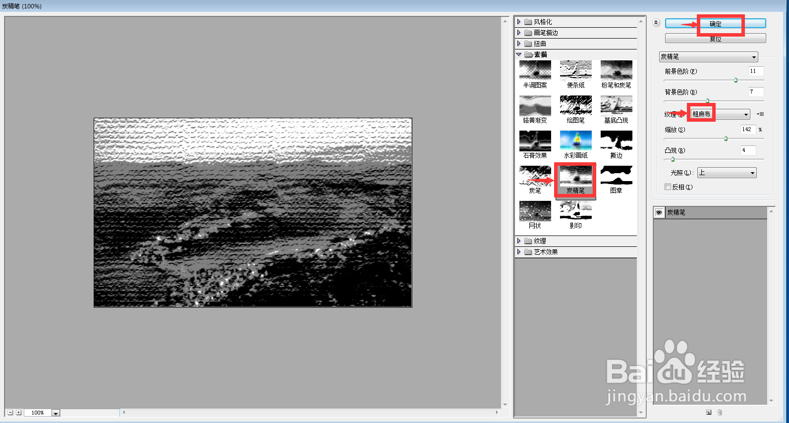Adjust the 凸现 slider handle
This screenshot has width=789, height=423.
click(673, 159)
